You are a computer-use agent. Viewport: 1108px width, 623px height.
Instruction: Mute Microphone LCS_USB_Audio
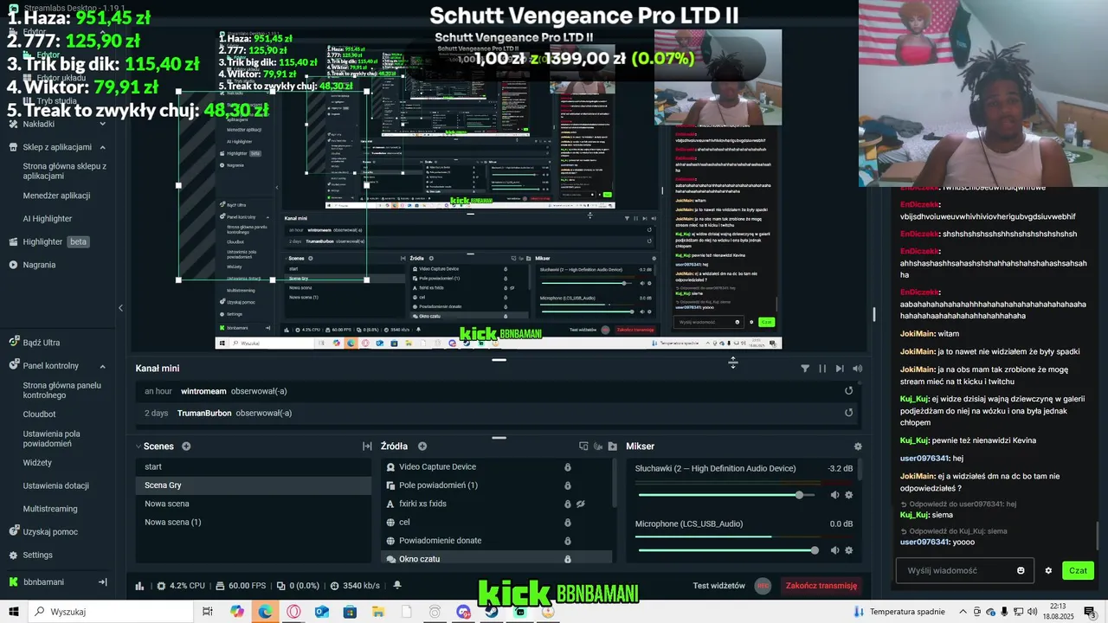(834, 550)
